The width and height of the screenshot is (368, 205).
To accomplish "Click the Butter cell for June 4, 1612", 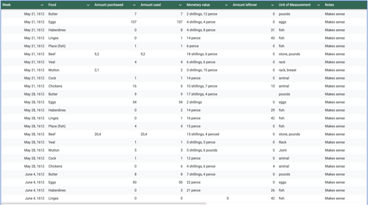I will [x=53, y=174].
